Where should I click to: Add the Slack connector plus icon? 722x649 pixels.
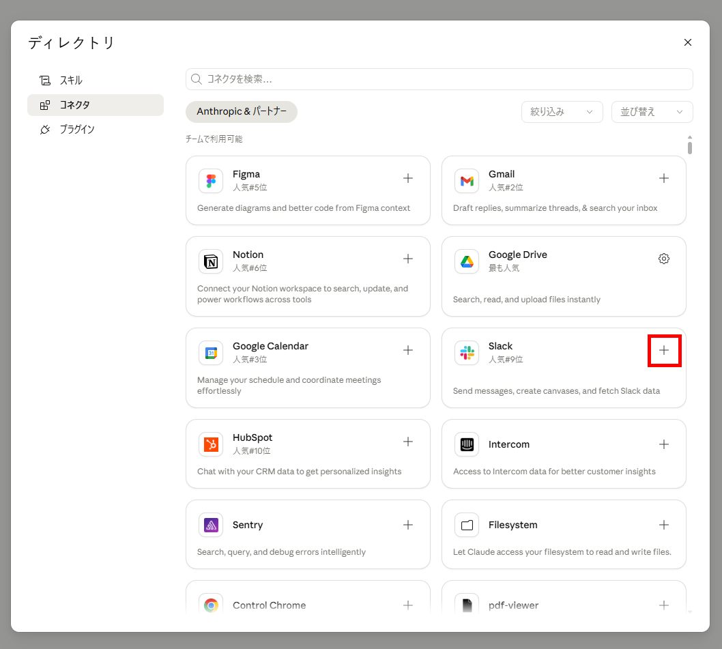[x=663, y=350]
